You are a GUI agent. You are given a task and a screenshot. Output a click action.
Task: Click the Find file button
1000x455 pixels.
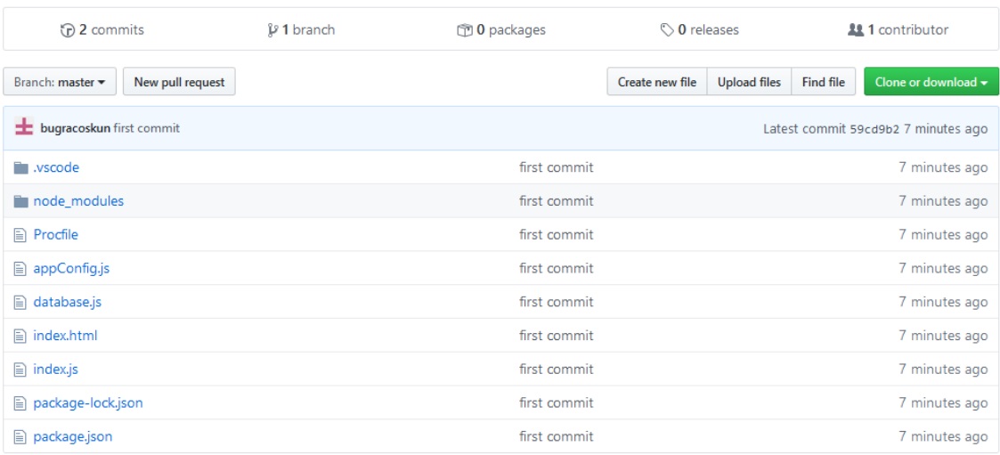pyautogui.click(x=823, y=82)
